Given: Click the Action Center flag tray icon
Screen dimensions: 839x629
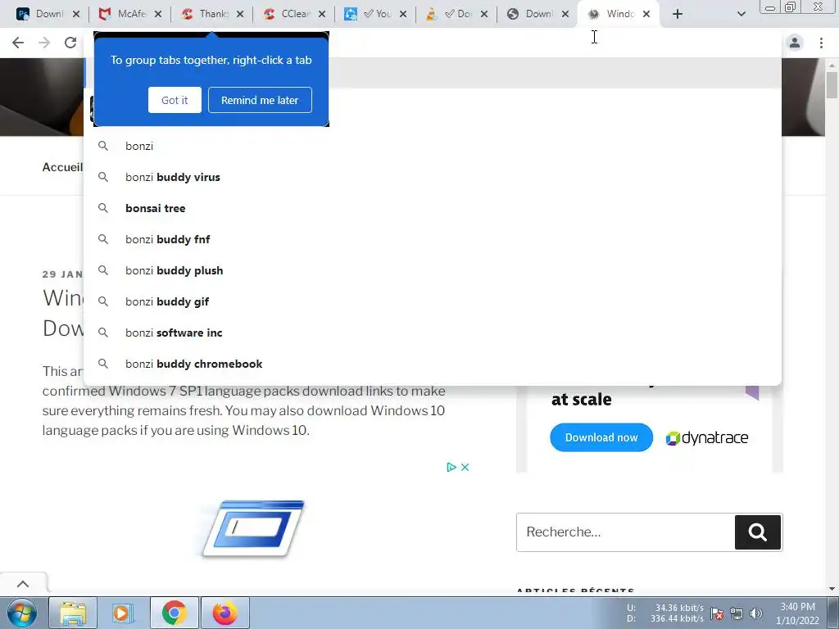Looking at the screenshot, I should (718, 613).
